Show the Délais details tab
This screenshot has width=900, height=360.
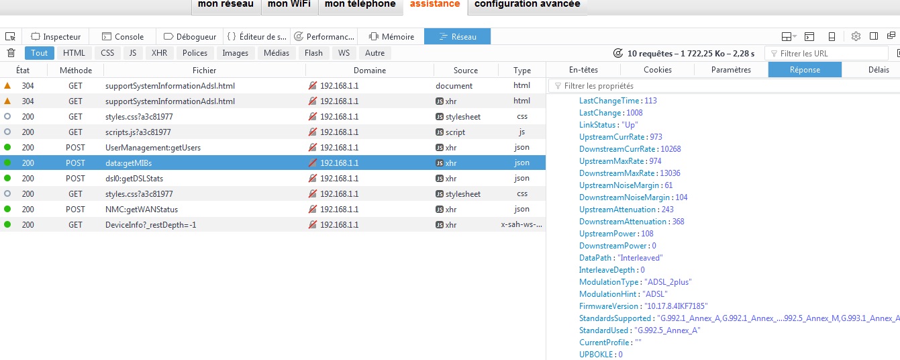(878, 70)
